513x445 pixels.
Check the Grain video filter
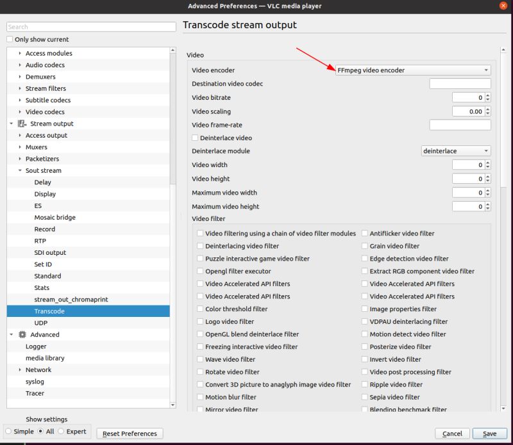coord(364,246)
